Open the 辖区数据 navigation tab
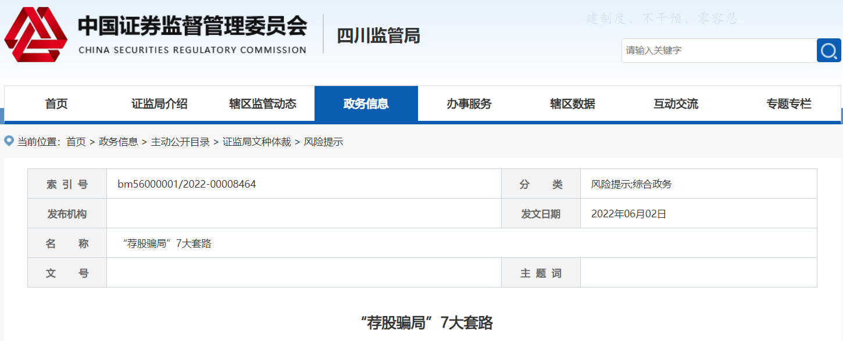 coord(573,104)
